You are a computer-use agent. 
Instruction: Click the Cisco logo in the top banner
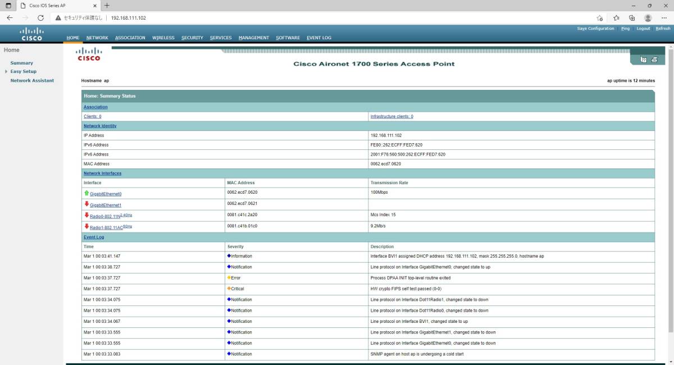click(x=31, y=34)
